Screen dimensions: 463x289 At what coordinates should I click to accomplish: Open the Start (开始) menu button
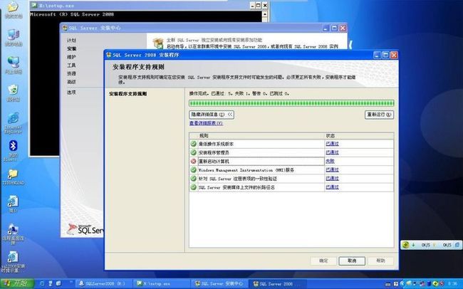[17, 283]
